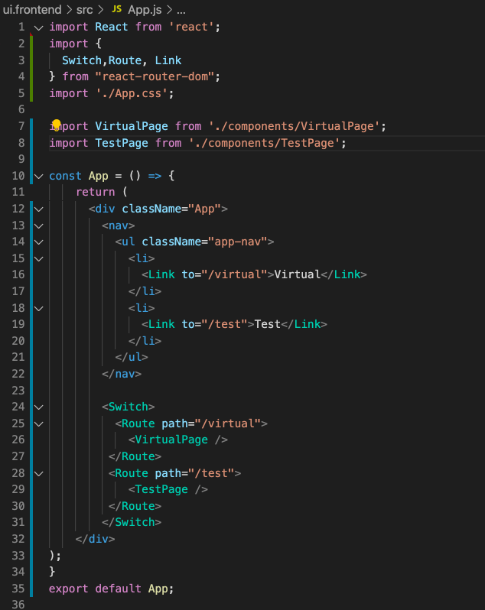
Task: Click the "/test" Link to value
Action: tap(224, 324)
